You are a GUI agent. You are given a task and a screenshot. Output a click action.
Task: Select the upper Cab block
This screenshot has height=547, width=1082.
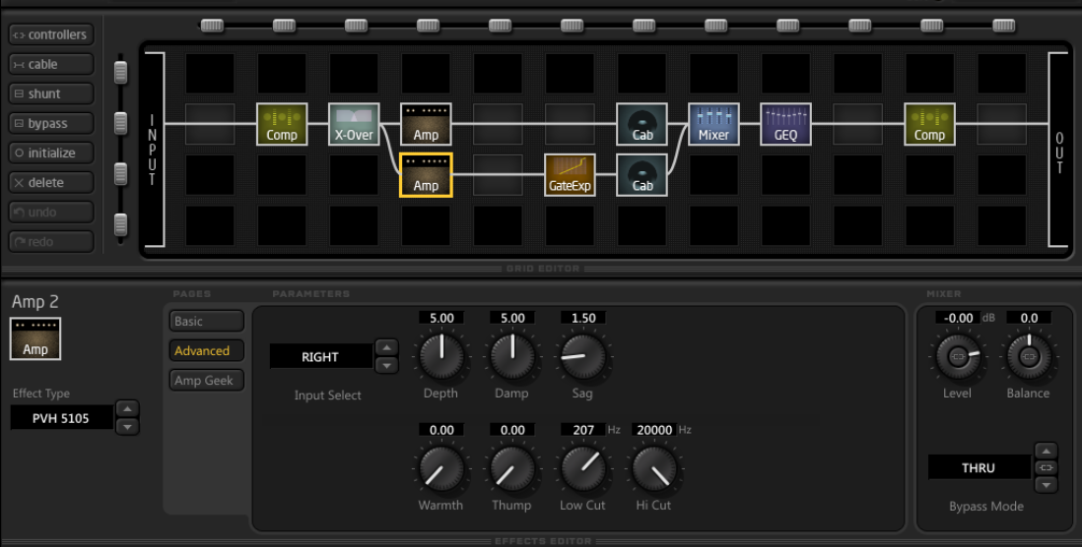coord(642,124)
